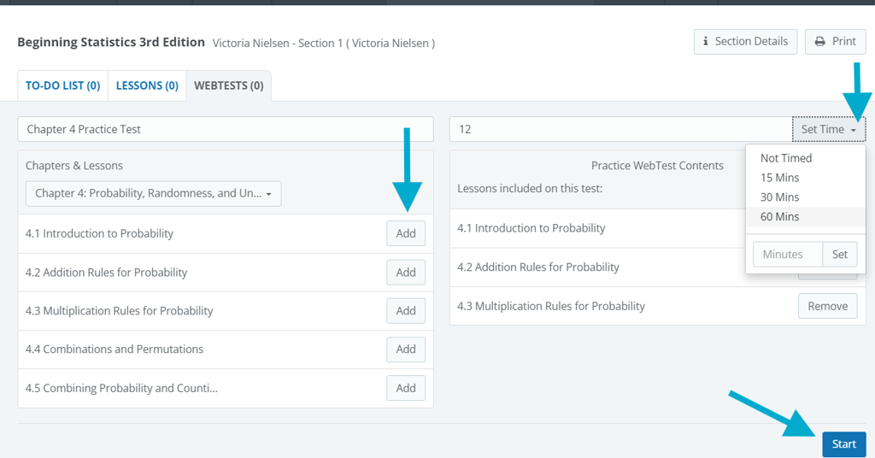Choose the 60 Mins time option

tap(779, 217)
